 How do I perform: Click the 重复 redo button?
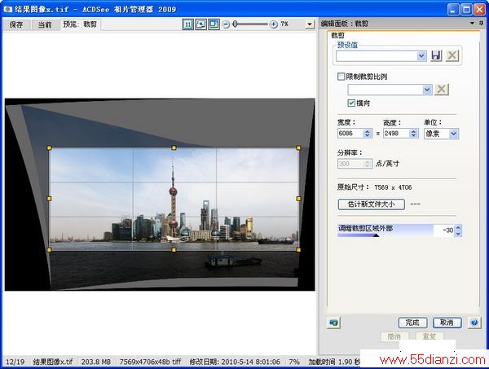pyautogui.click(x=430, y=336)
